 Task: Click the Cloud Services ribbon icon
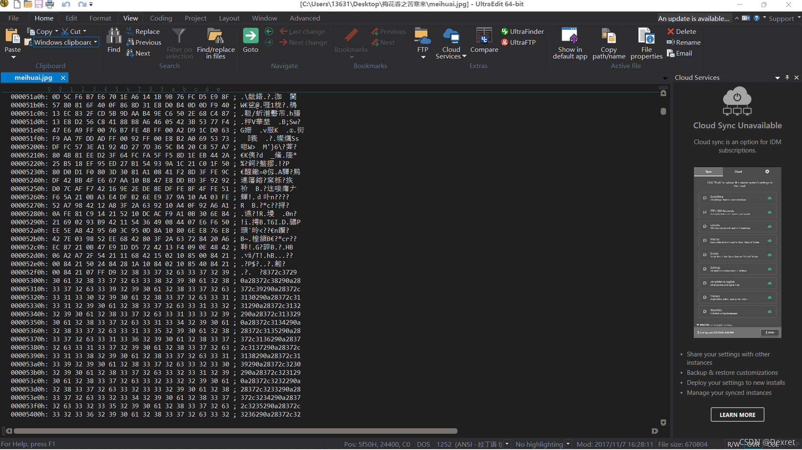[451, 36]
